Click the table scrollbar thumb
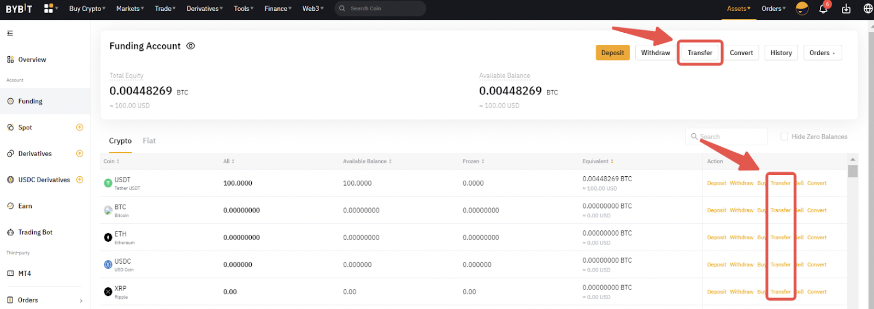This screenshot has height=309, width=874. (x=853, y=171)
